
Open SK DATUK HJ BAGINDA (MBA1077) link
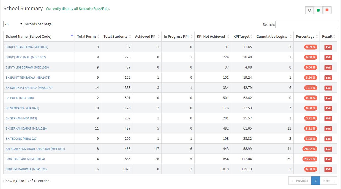coord(29,88)
